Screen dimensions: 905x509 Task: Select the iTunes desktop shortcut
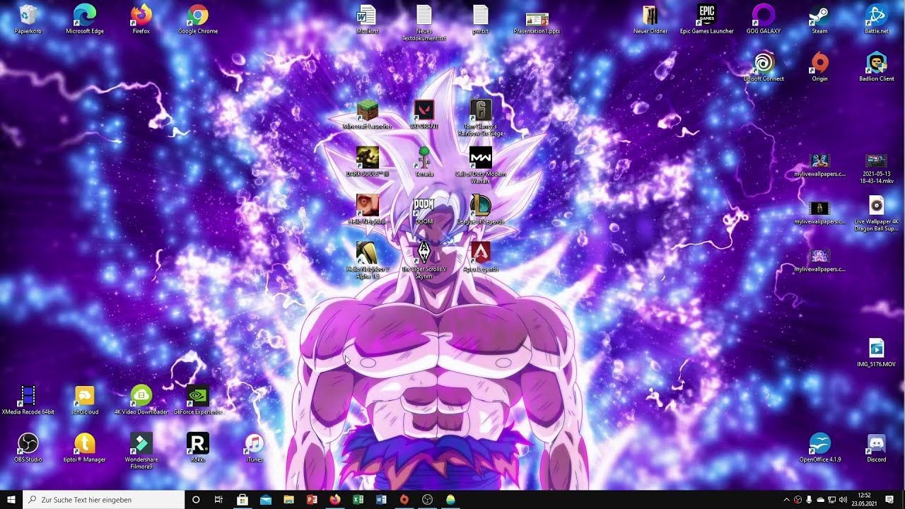(255, 447)
